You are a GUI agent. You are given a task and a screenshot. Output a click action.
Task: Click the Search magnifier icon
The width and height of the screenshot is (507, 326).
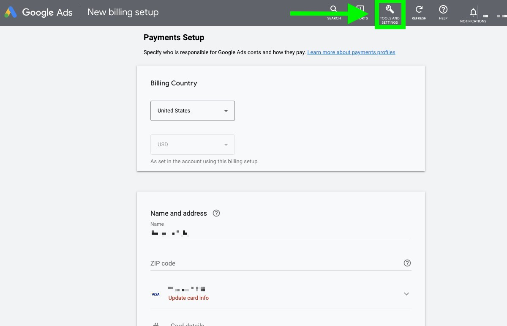(334, 10)
